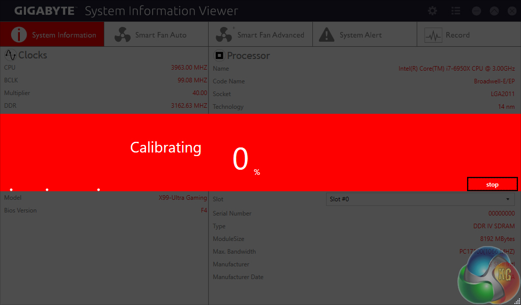Open the list menu icon in title bar
Viewport: 521px width, 305px height.
tap(455, 11)
